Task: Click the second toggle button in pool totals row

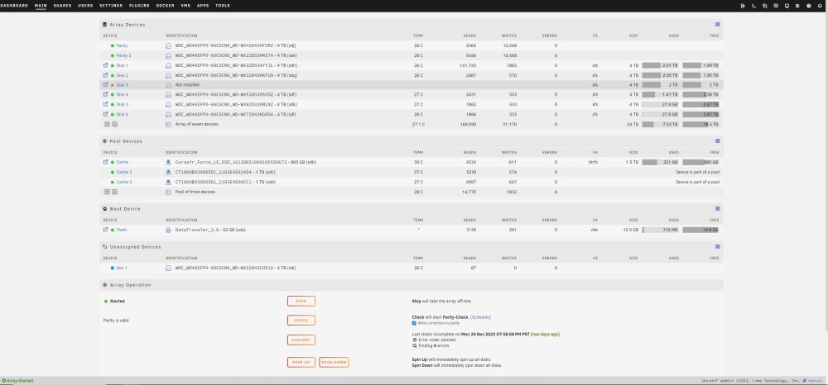Action: click(114, 192)
